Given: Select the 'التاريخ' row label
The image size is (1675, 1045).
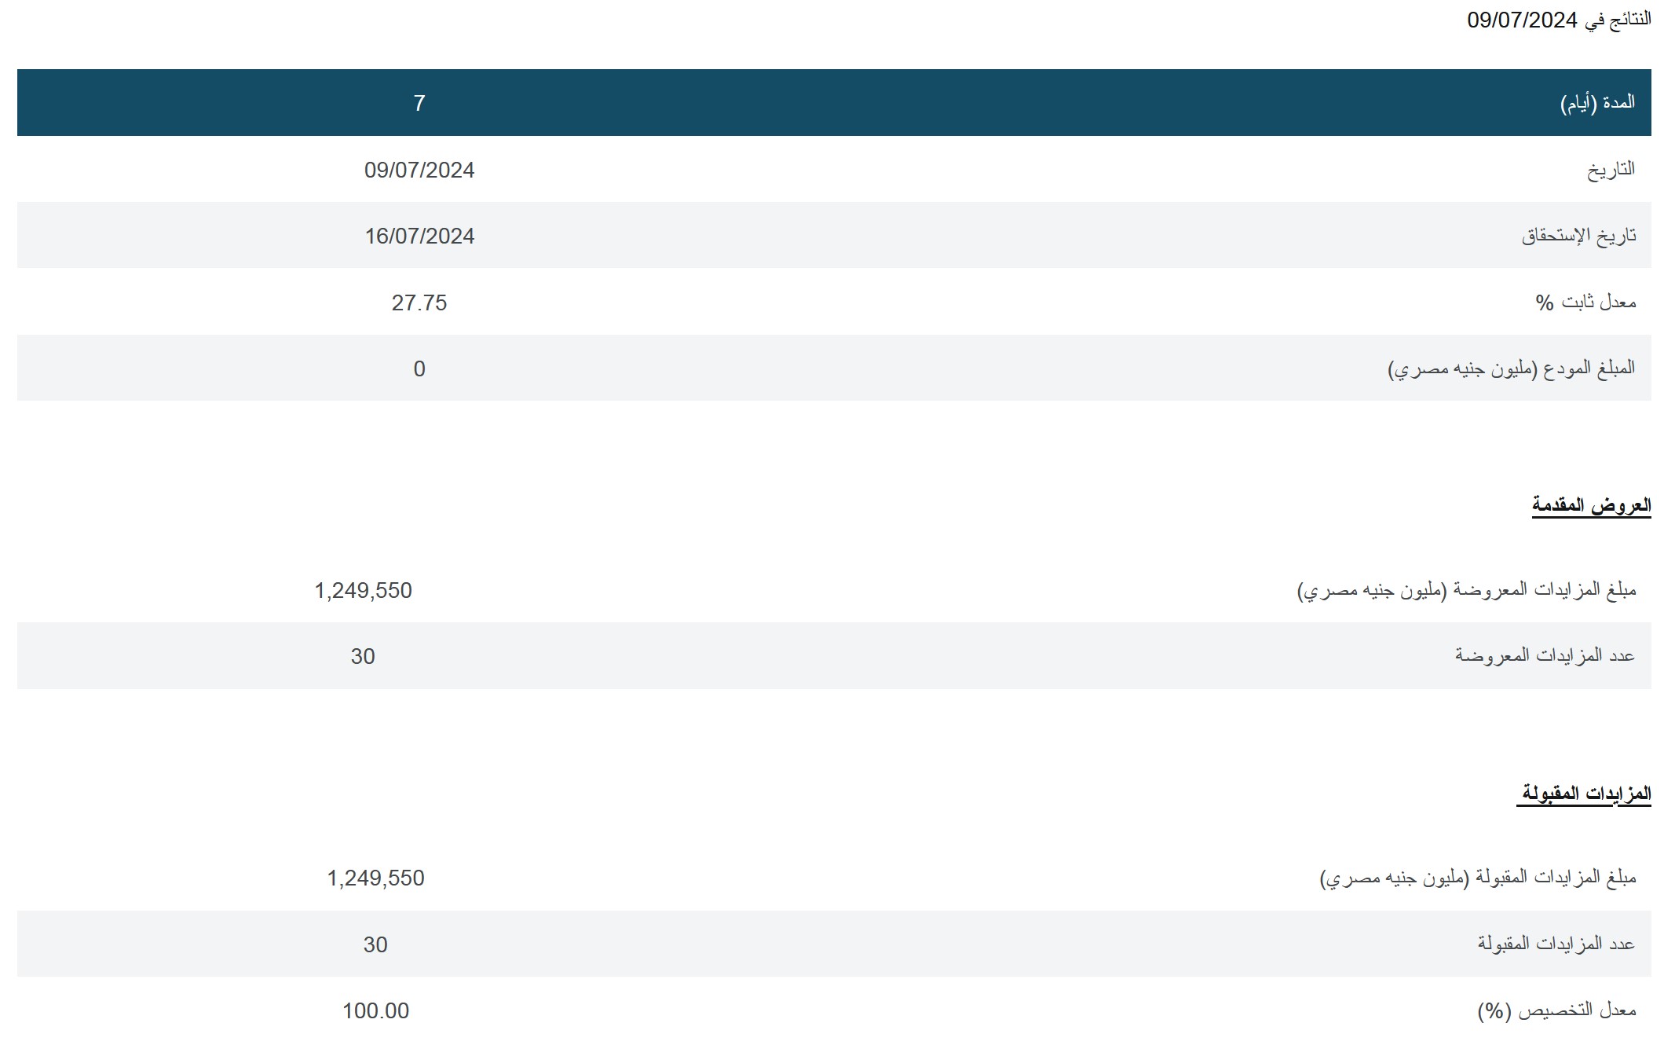Looking at the screenshot, I should tap(1611, 170).
